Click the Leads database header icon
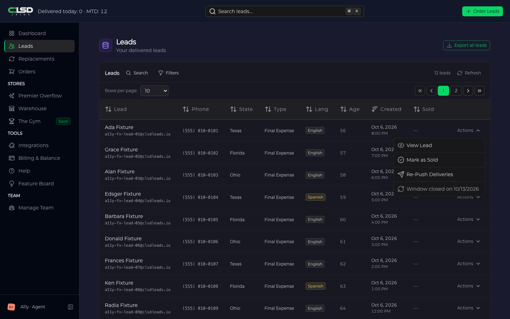Screen dimensions: 510x319 click(x=106, y=45)
